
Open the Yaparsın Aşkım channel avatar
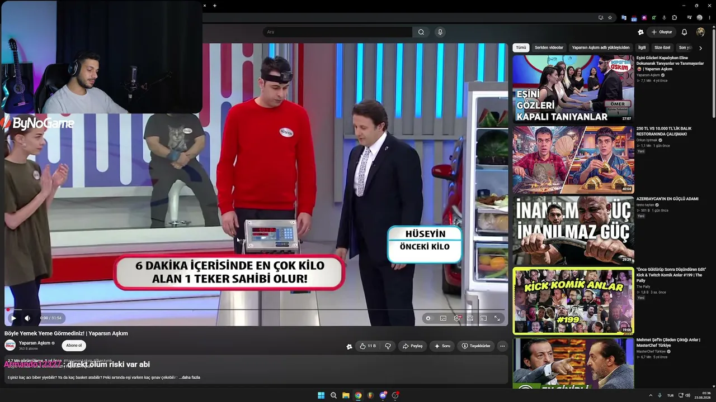(10, 346)
